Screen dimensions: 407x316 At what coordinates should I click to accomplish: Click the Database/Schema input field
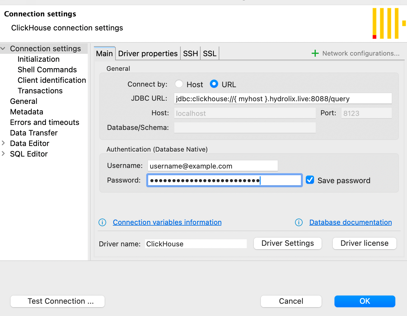point(245,128)
